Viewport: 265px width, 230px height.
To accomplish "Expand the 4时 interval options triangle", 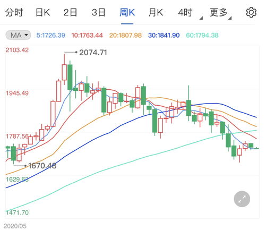I will [201, 18].
